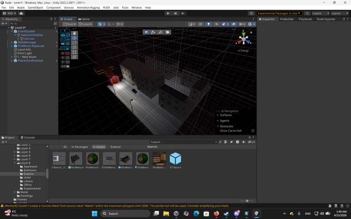Switch to the ProBuilder tab
Image resolution: width=351 pixels, height=219 pixels.
coord(287,19)
